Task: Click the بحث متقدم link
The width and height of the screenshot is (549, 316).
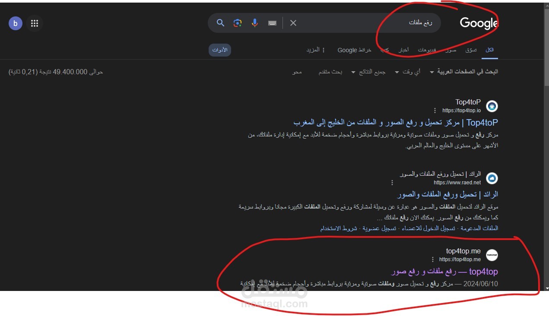Action: click(330, 72)
